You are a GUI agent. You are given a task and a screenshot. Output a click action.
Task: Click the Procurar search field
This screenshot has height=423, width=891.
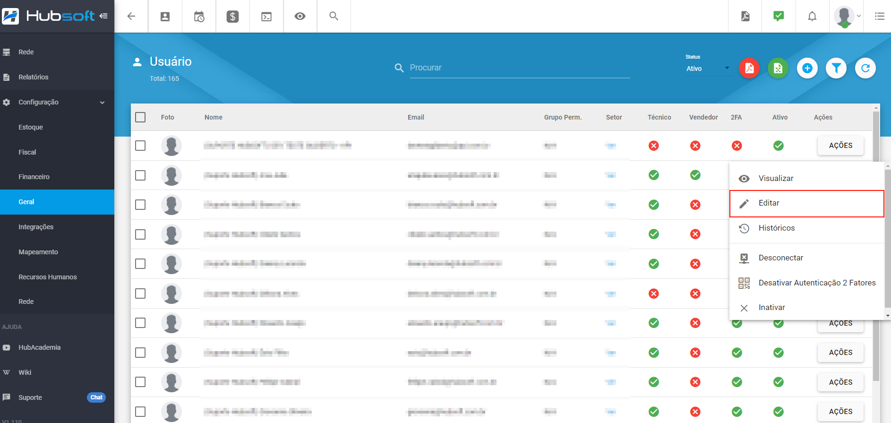click(520, 68)
